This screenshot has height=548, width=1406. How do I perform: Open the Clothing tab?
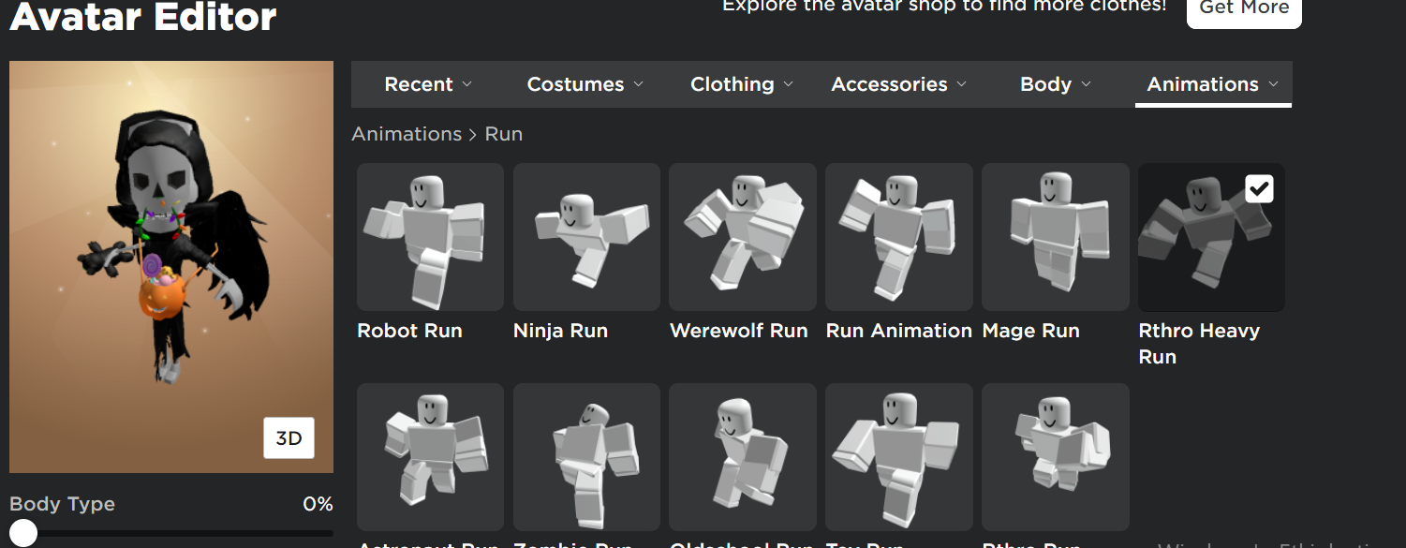point(742,84)
